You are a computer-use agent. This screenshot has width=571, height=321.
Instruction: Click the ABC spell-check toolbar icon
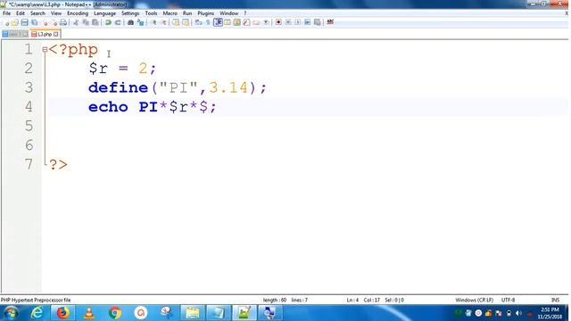click(x=330, y=22)
